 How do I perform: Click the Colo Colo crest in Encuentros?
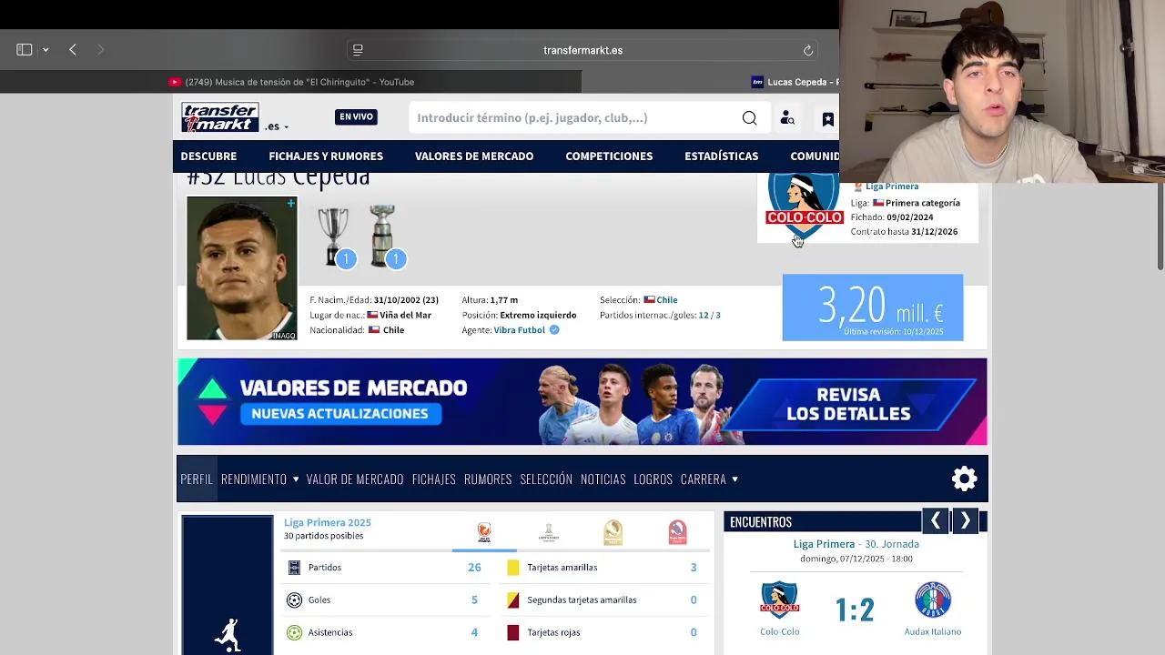780,600
